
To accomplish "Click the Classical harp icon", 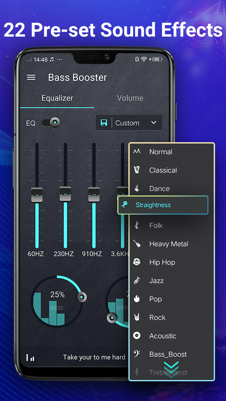I will pyautogui.click(x=137, y=170).
